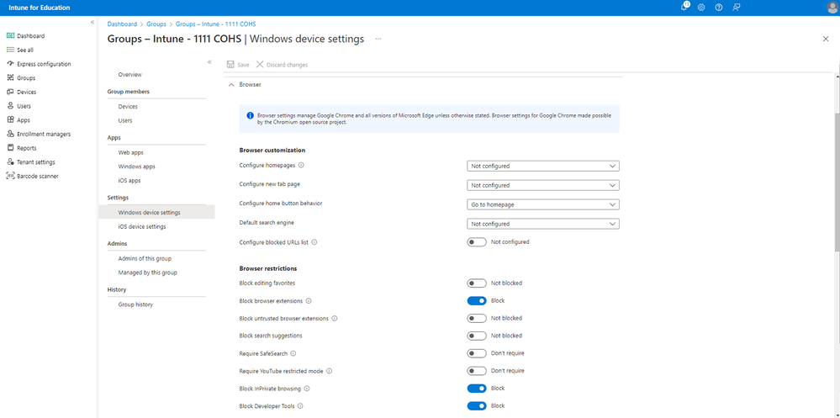
Task: Toggle off Block browser extensions
Action: [x=477, y=300]
